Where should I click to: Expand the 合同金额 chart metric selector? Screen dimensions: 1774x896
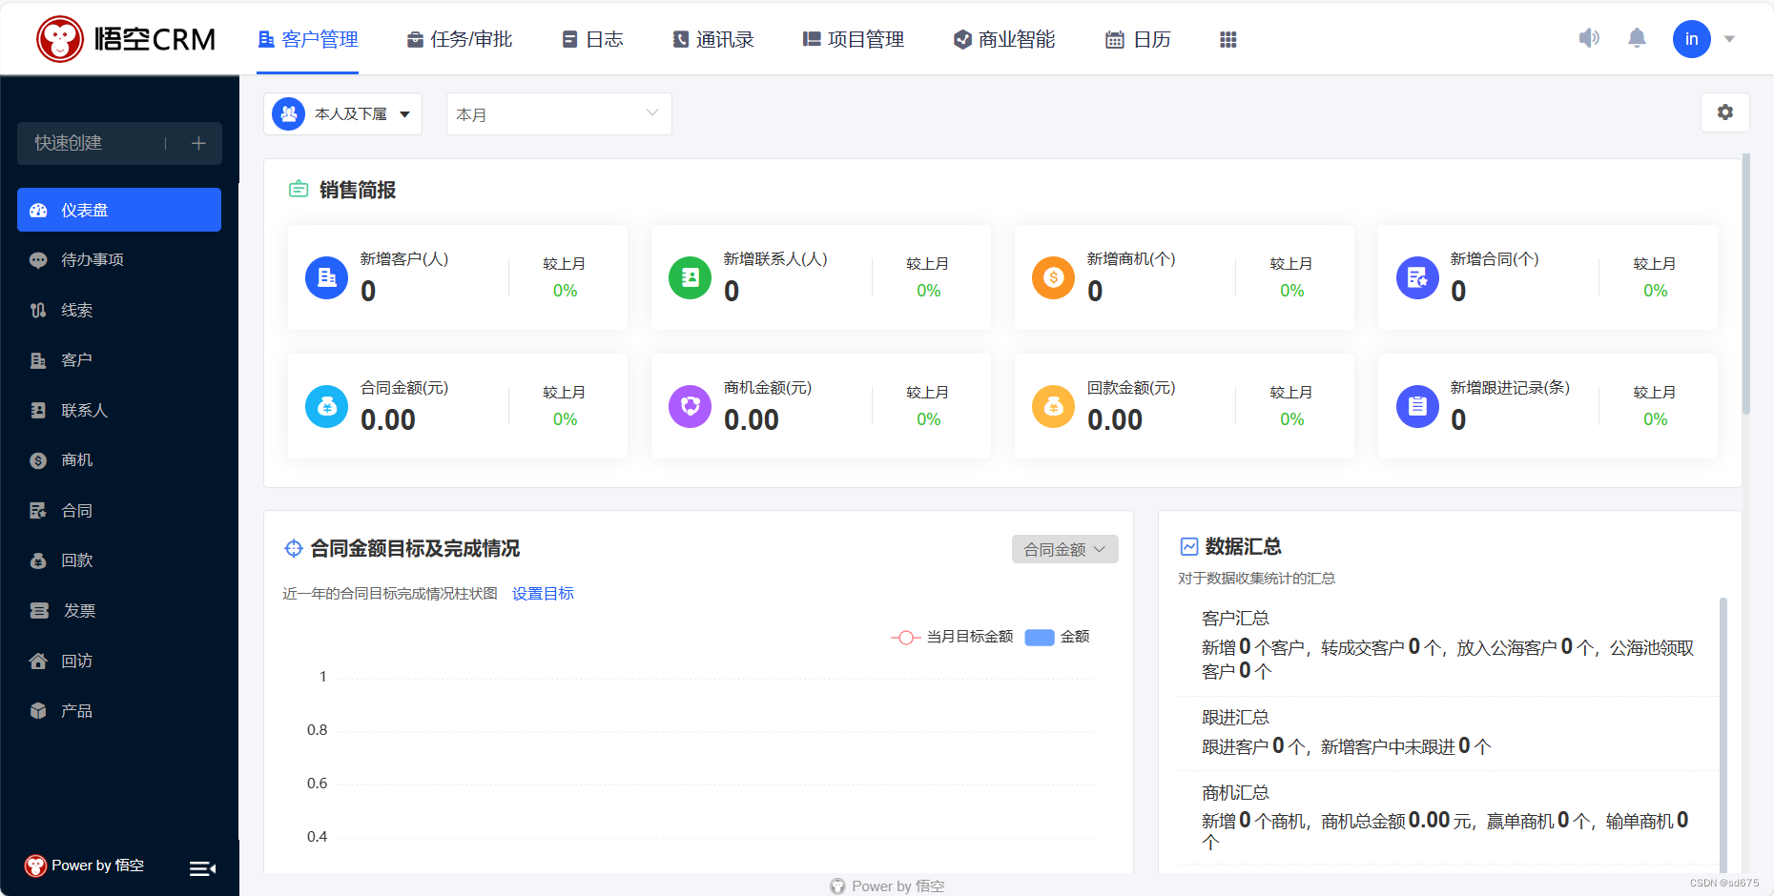pyautogui.click(x=1063, y=549)
